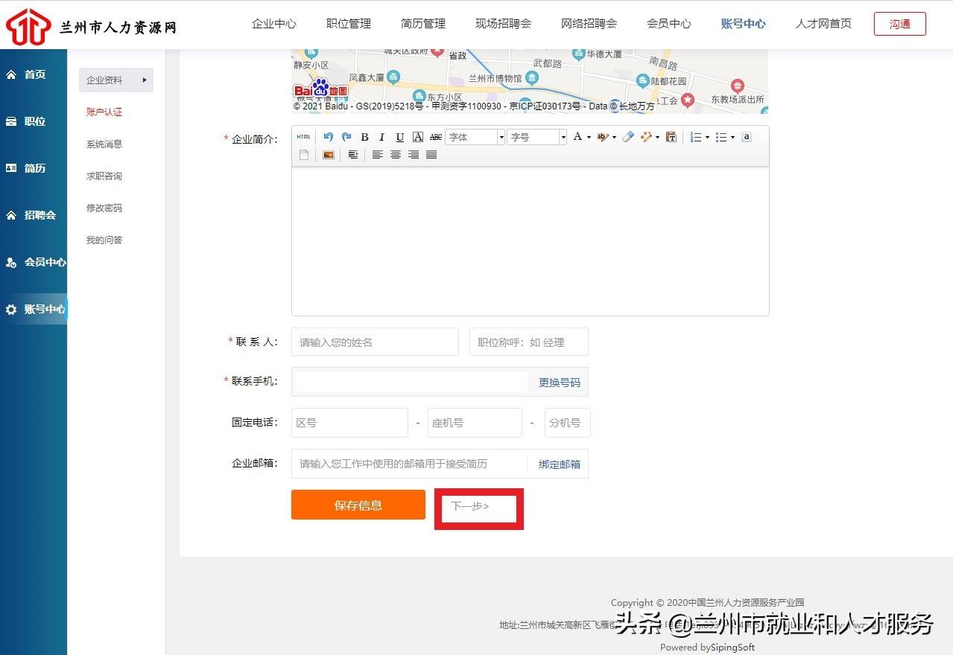This screenshot has height=655, width=953.
Task: Toggle bold text in the editor toolbar
Action: (364, 137)
